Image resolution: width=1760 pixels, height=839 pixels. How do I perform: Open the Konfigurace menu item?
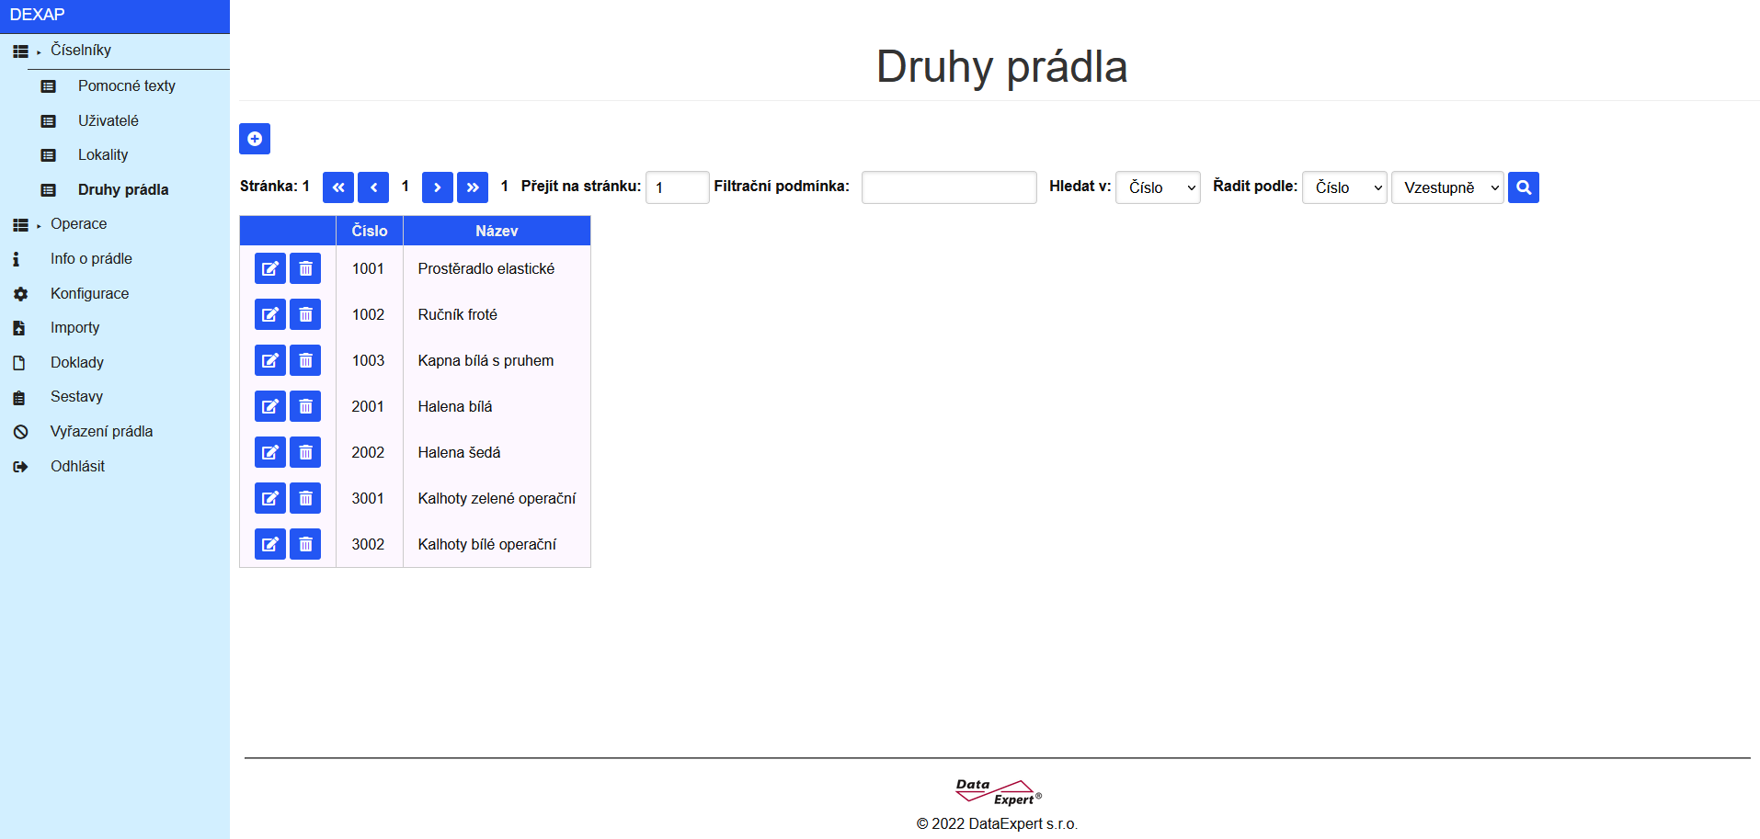(89, 294)
